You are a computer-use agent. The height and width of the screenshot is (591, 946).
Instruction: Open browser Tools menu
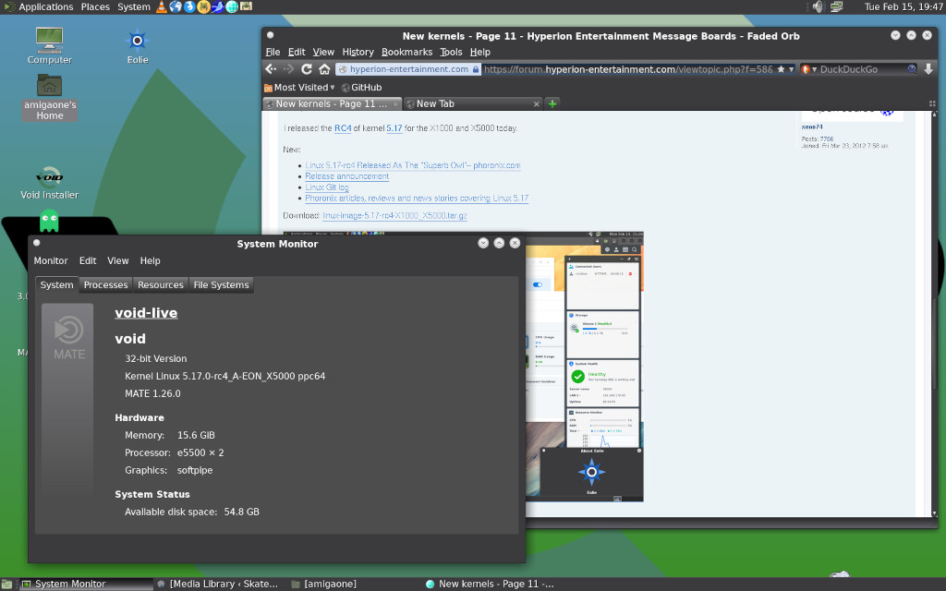pyautogui.click(x=451, y=52)
